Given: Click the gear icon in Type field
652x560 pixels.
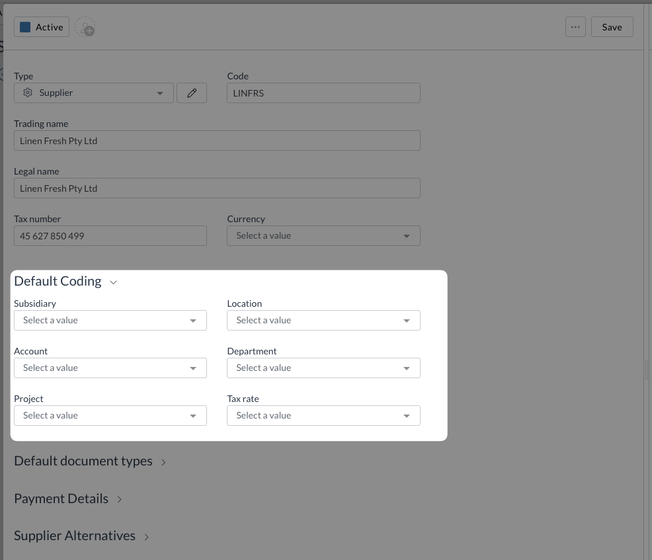Looking at the screenshot, I should [28, 93].
